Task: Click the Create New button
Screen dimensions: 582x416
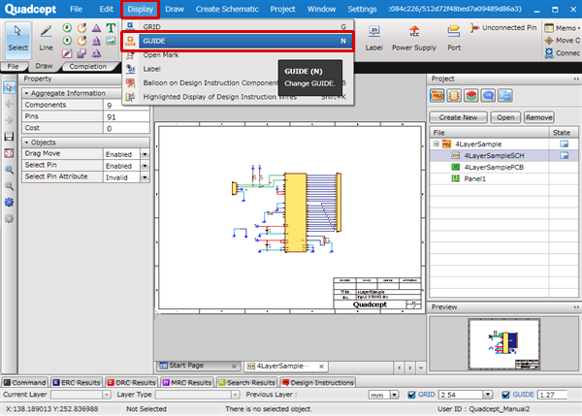Action: point(459,117)
